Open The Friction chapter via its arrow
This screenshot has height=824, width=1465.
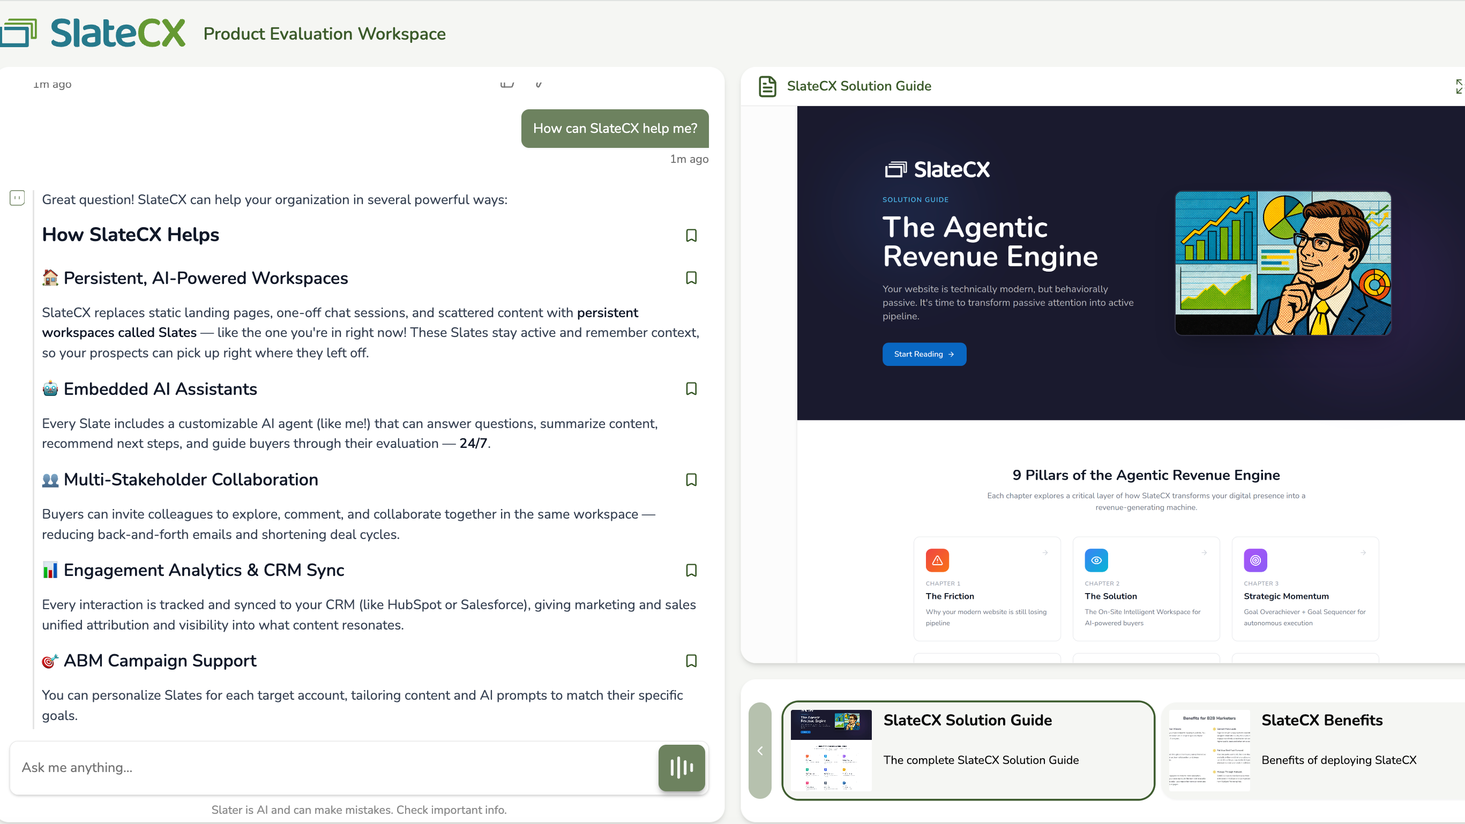pyautogui.click(x=1045, y=553)
